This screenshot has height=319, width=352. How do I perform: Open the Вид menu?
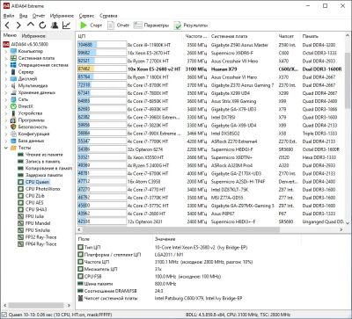click(23, 16)
